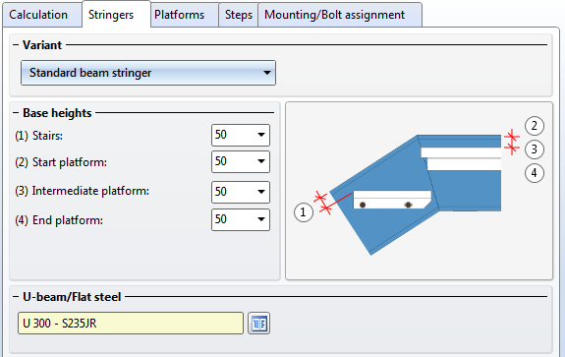
Task: Click the circled number 1 marker
Action: 303,212
